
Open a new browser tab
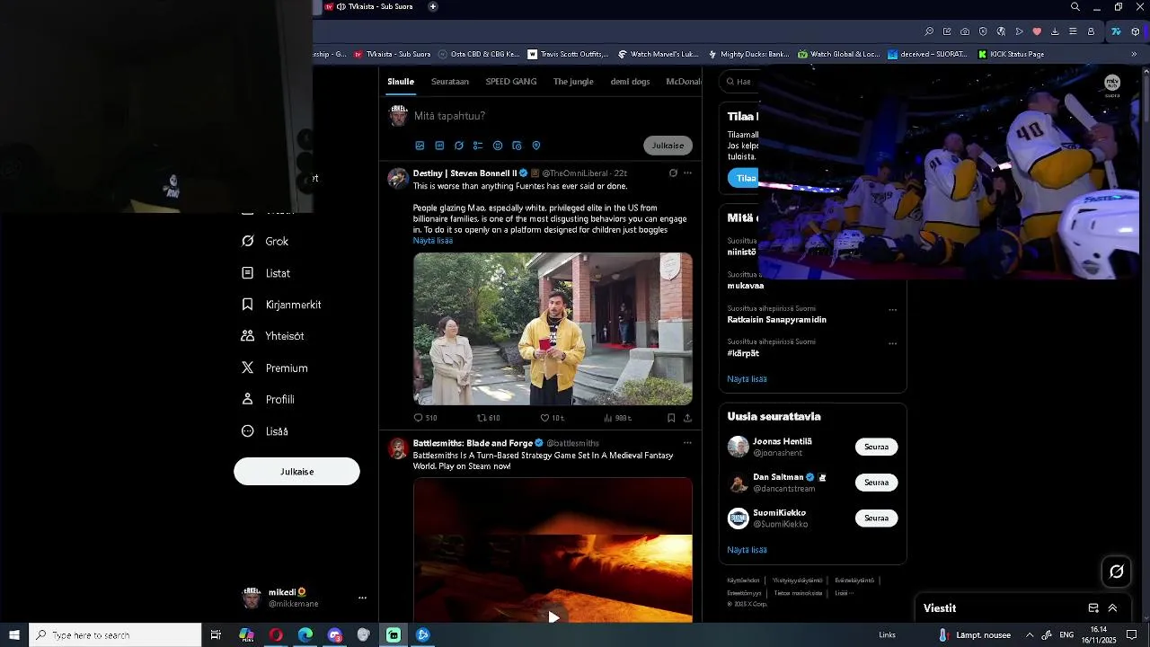click(x=433, y=7)
